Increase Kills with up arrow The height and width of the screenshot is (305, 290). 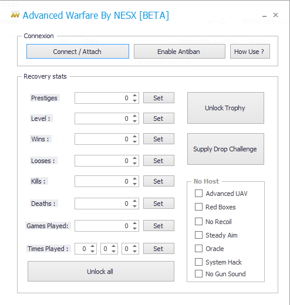pos(134,178)
